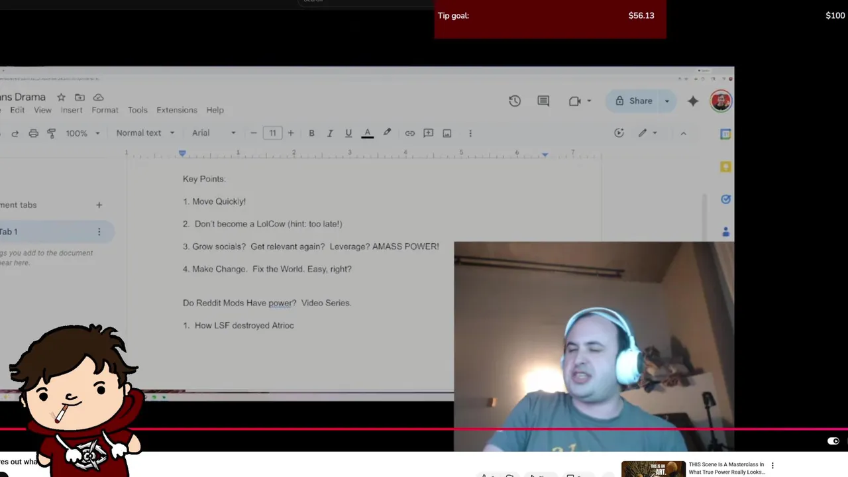Click the 'Key Points:' text line
The height and width of the screenshot is (477, 848).
pyautogui.click(x=204, y=179)
